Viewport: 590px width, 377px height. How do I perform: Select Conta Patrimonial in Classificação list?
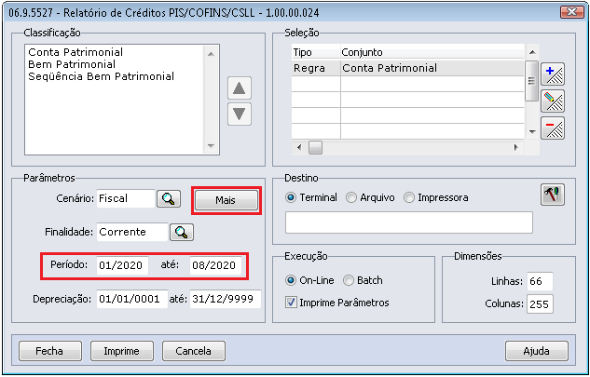(x=75, y=52)
